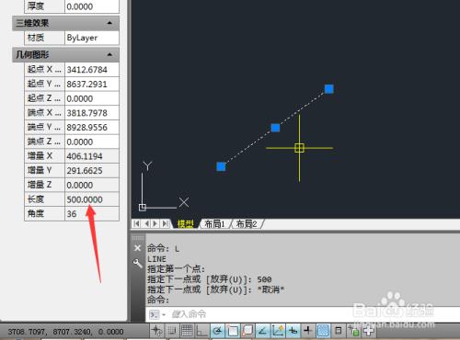Toggle Polar Tracking in status bar
Image resolution: width=460 pixels, height=340 pixels.
click(217, 331)
